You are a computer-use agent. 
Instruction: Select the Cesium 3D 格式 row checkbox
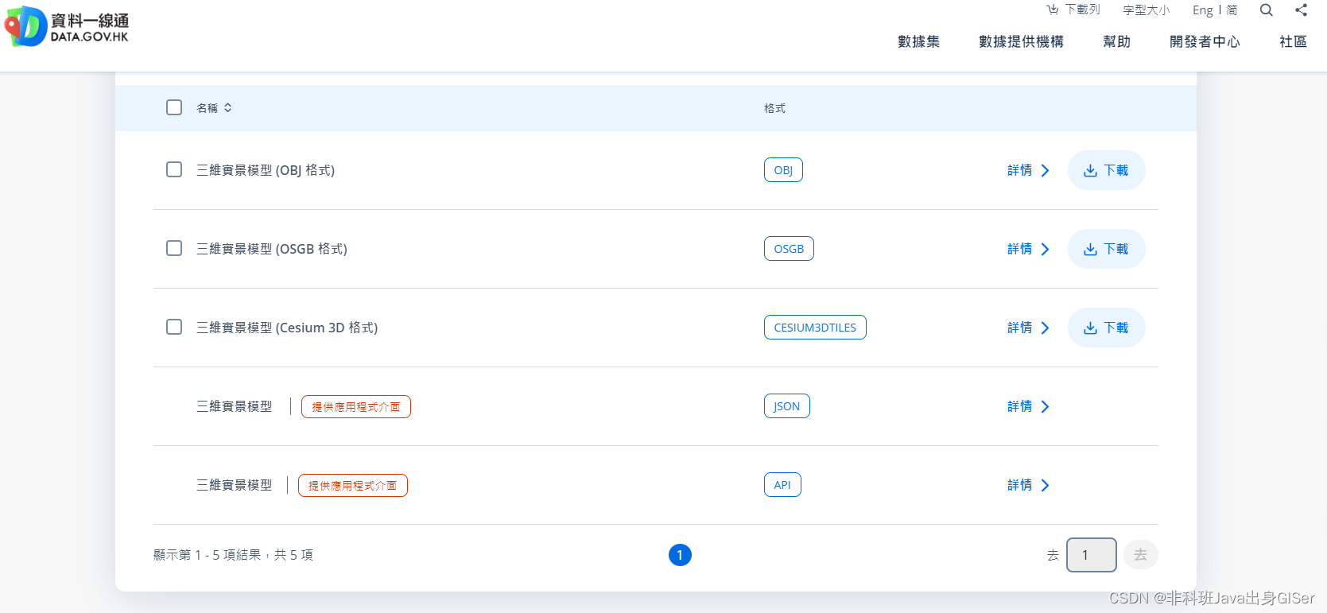point(174,327)
